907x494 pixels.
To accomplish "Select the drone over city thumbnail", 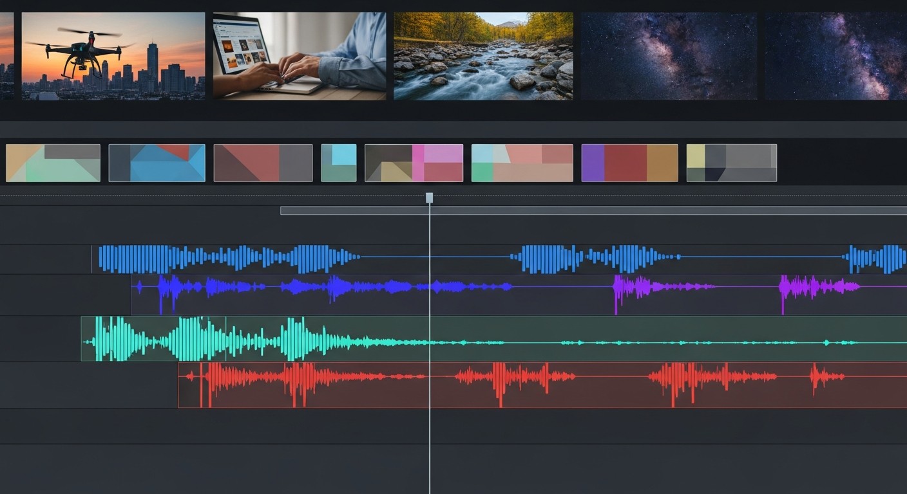I will click(x=113, y=56).
